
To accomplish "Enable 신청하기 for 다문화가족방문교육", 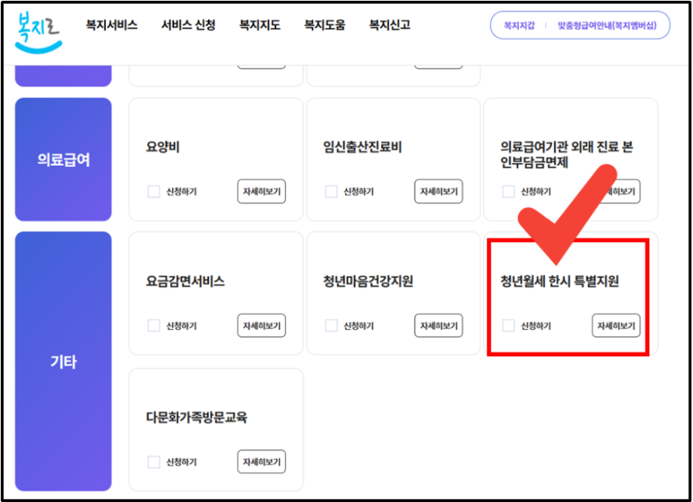I will [154, 461].
